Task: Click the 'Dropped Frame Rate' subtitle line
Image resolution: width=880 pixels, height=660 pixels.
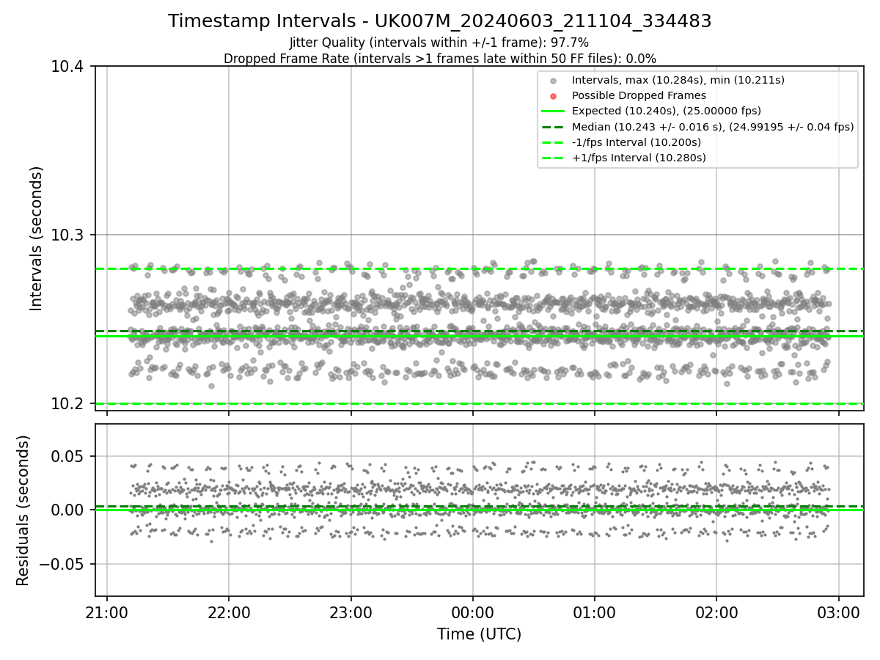Action: [439, 59]
